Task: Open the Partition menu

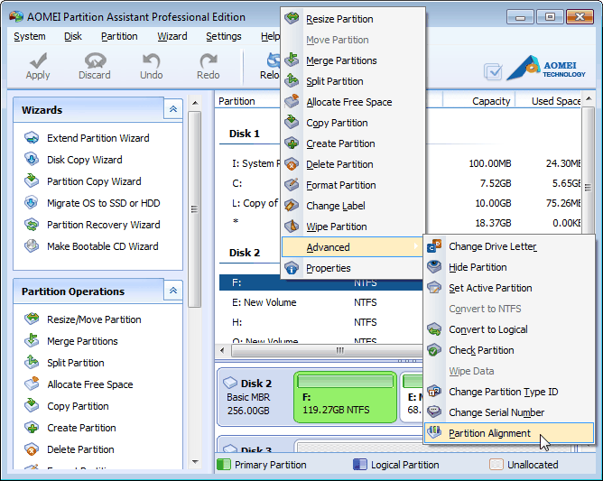Action: click(119, 36)
